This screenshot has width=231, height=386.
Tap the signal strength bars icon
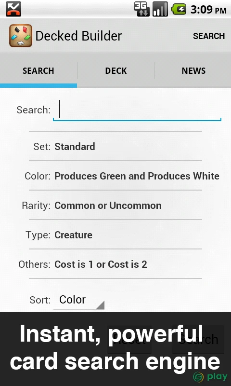click(x=160, y=9)
